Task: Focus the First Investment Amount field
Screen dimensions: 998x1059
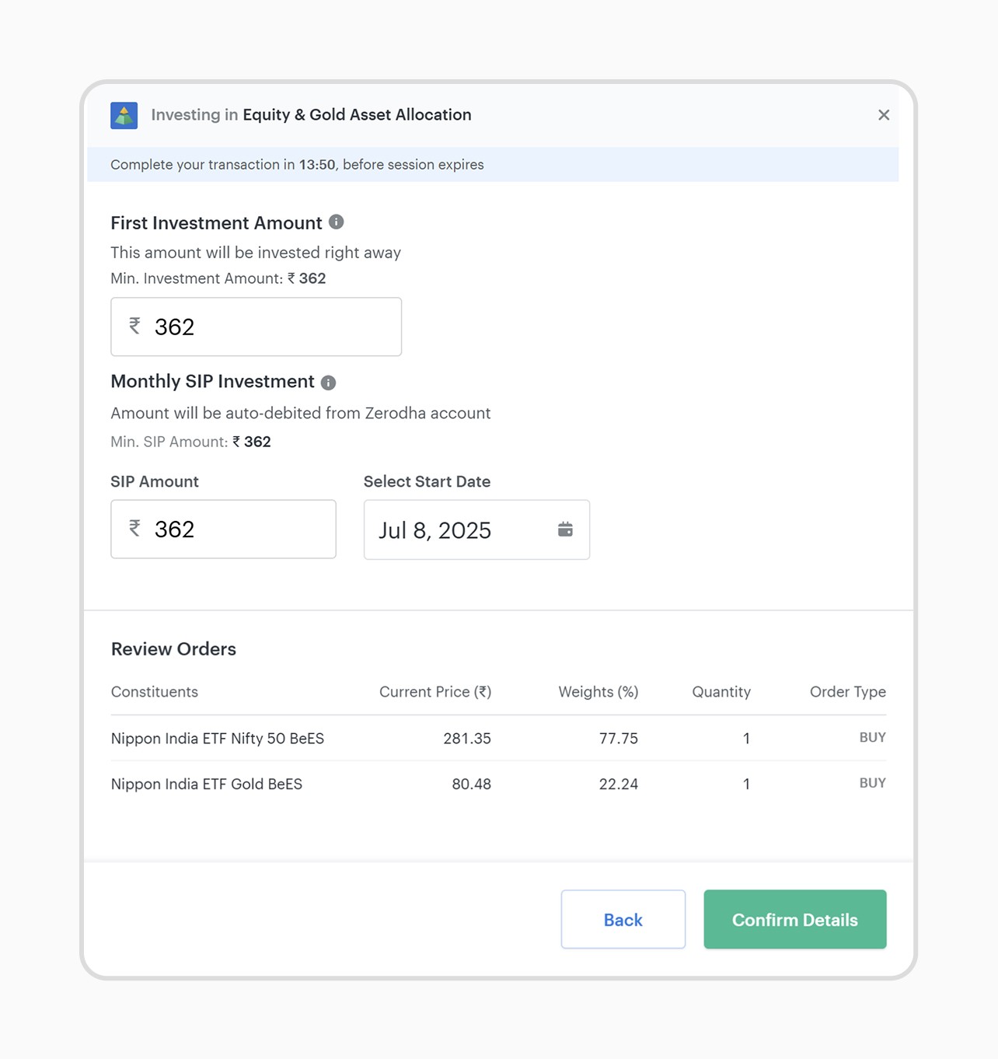Action: (256, 327)
